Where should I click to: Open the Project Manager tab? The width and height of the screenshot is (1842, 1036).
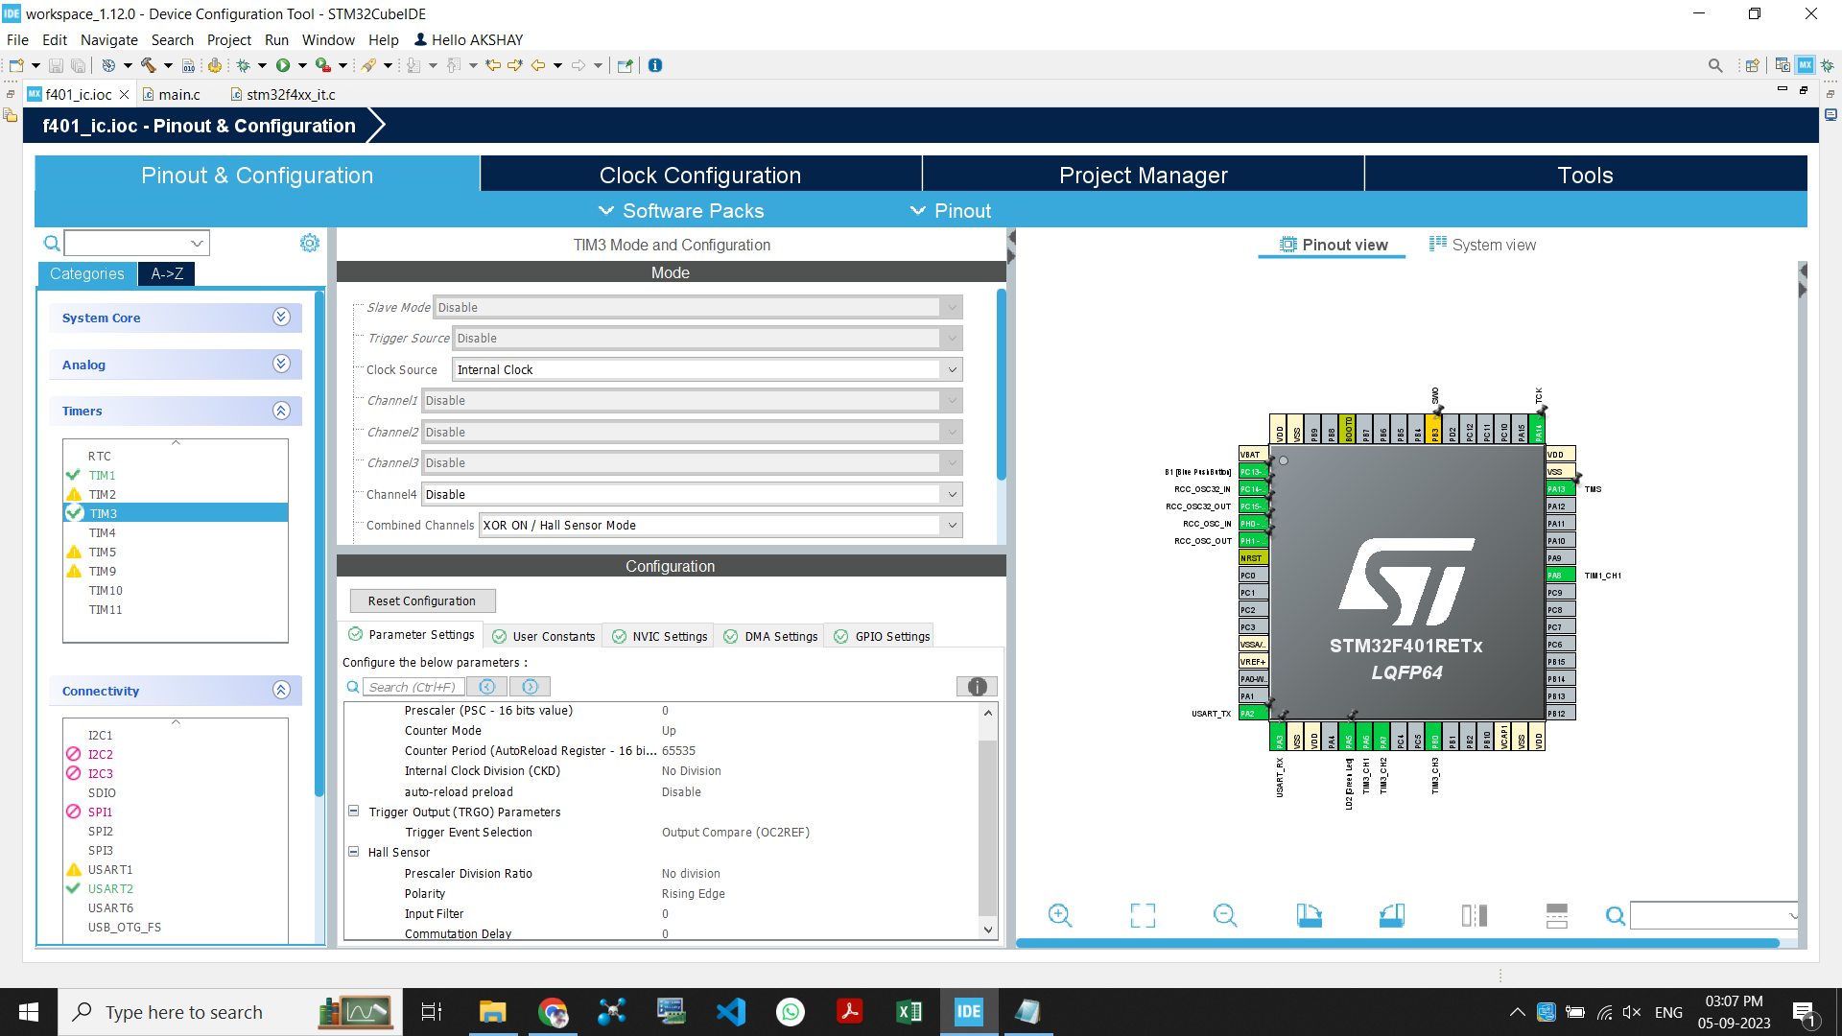[x=1143, y=175]
